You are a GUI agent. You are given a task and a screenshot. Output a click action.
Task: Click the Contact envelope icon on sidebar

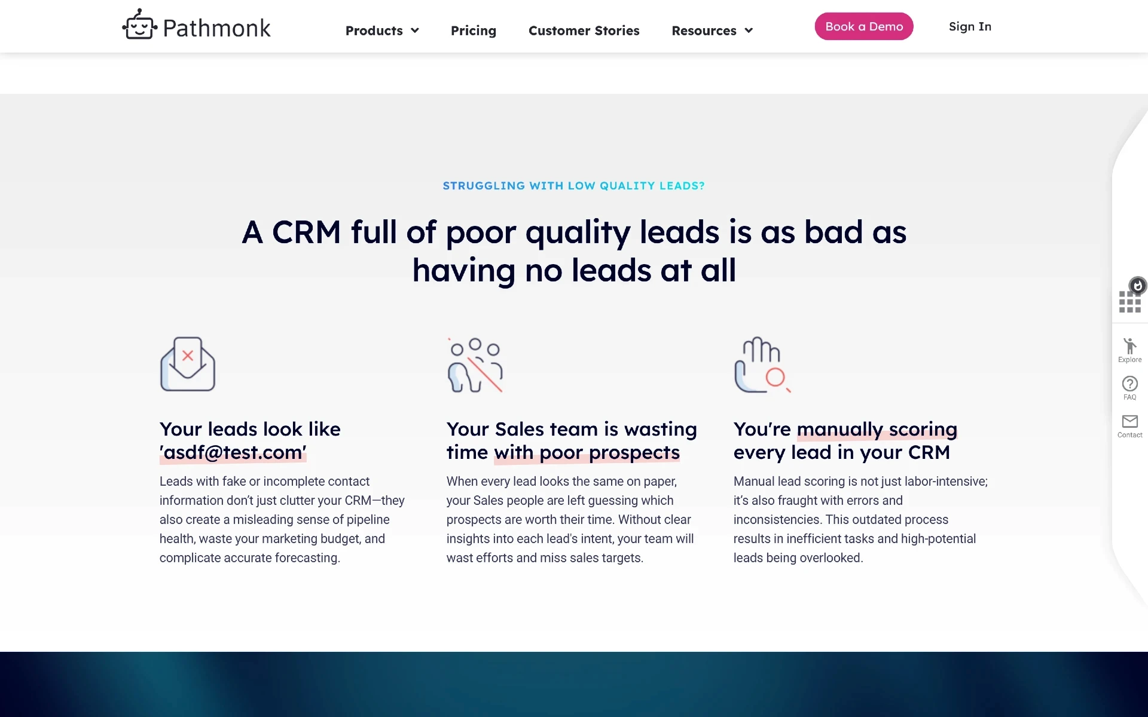(x=1129, y=422)
